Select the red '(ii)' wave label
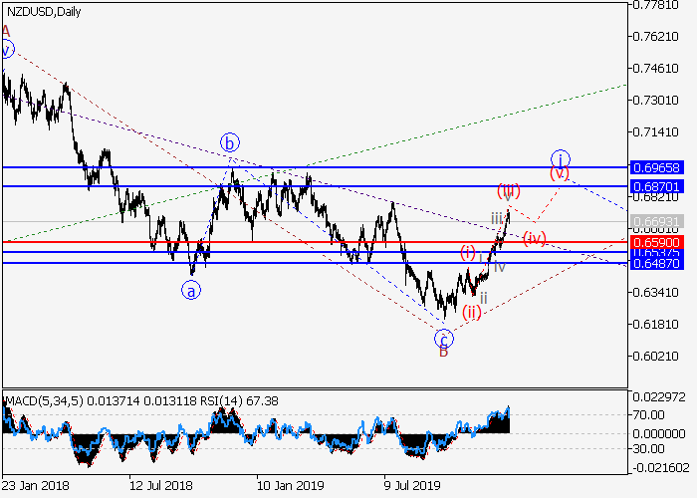Screen dimensions: 697x498 click(472, 312)
